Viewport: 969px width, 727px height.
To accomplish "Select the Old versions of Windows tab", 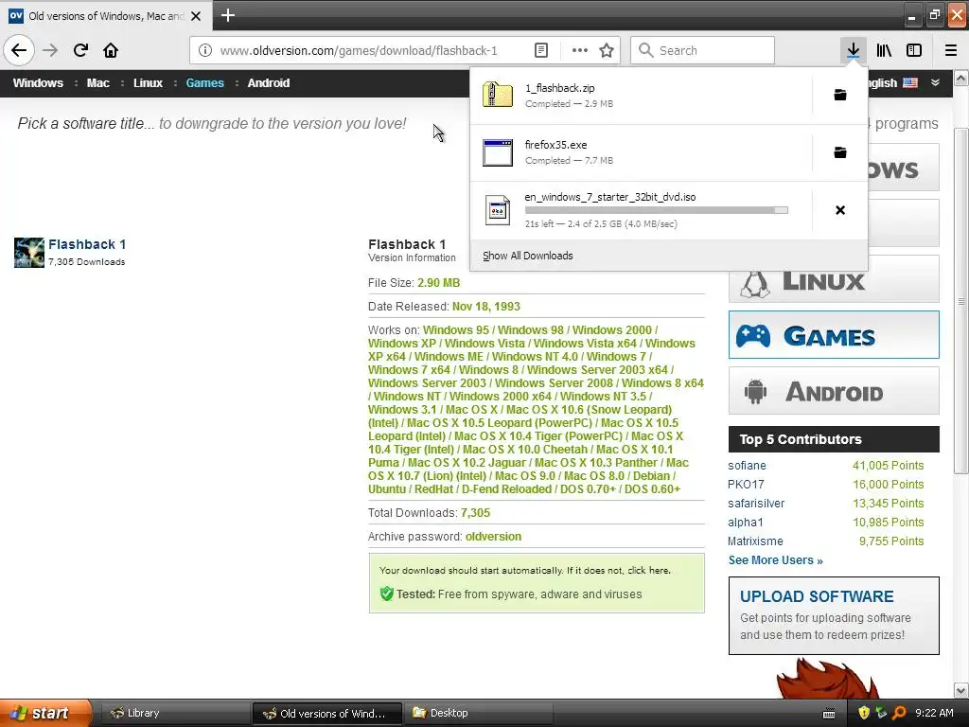I will click(x=106, y=16).
